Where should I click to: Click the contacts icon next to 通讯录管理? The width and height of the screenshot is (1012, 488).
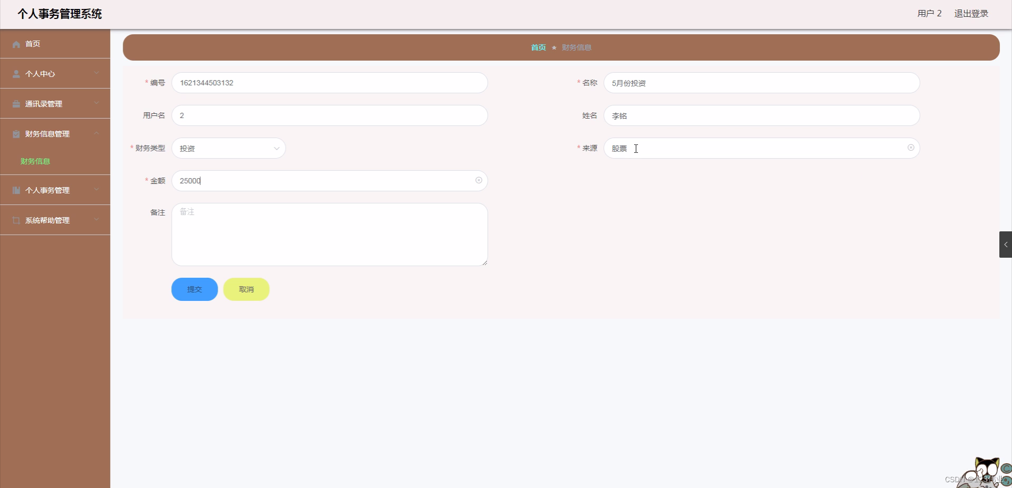tap(15, 103)
